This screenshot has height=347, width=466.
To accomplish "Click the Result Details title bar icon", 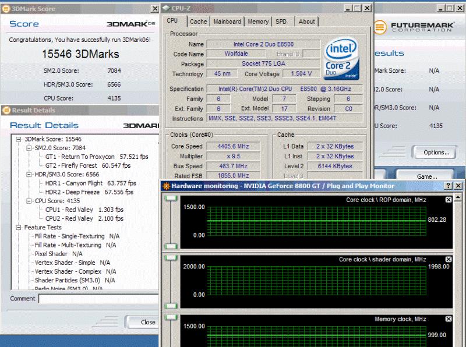I will point(6,110).
